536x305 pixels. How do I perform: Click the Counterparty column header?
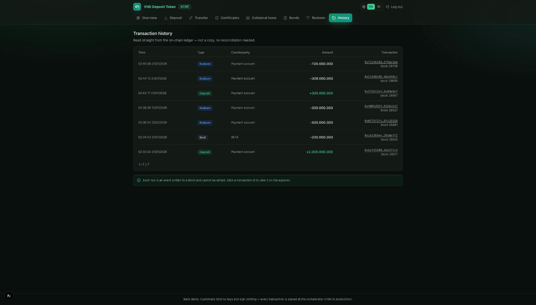point(241,53)
